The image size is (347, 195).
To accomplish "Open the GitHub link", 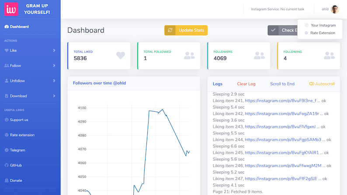I will coord(16,165).
